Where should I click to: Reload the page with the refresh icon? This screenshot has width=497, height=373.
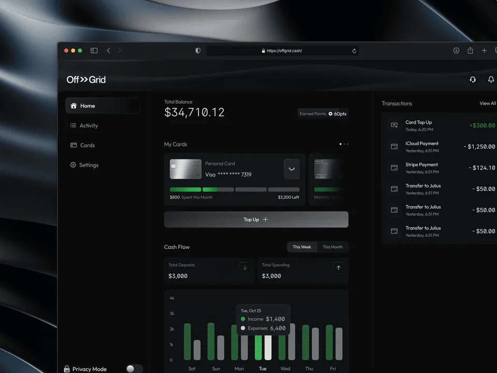[354, 51]
